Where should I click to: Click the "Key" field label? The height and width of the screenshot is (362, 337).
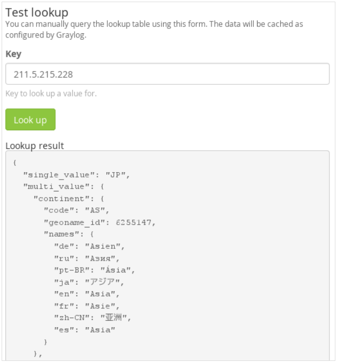(x=13, y=55)
